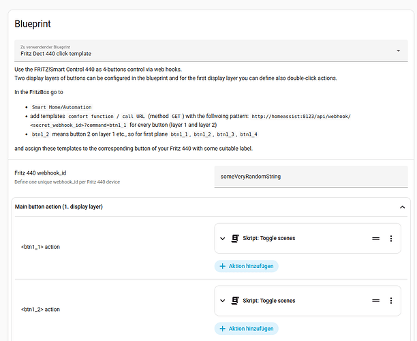Click the script icon in btn1_2 action
The width and height of the screenshot is (417, 341).
[x=235, y=300]
